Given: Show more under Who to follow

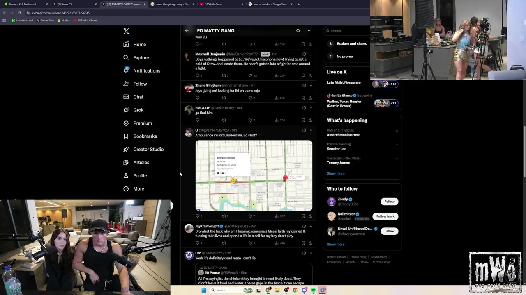Looking at the screenshot, I should tap(336, 244).
